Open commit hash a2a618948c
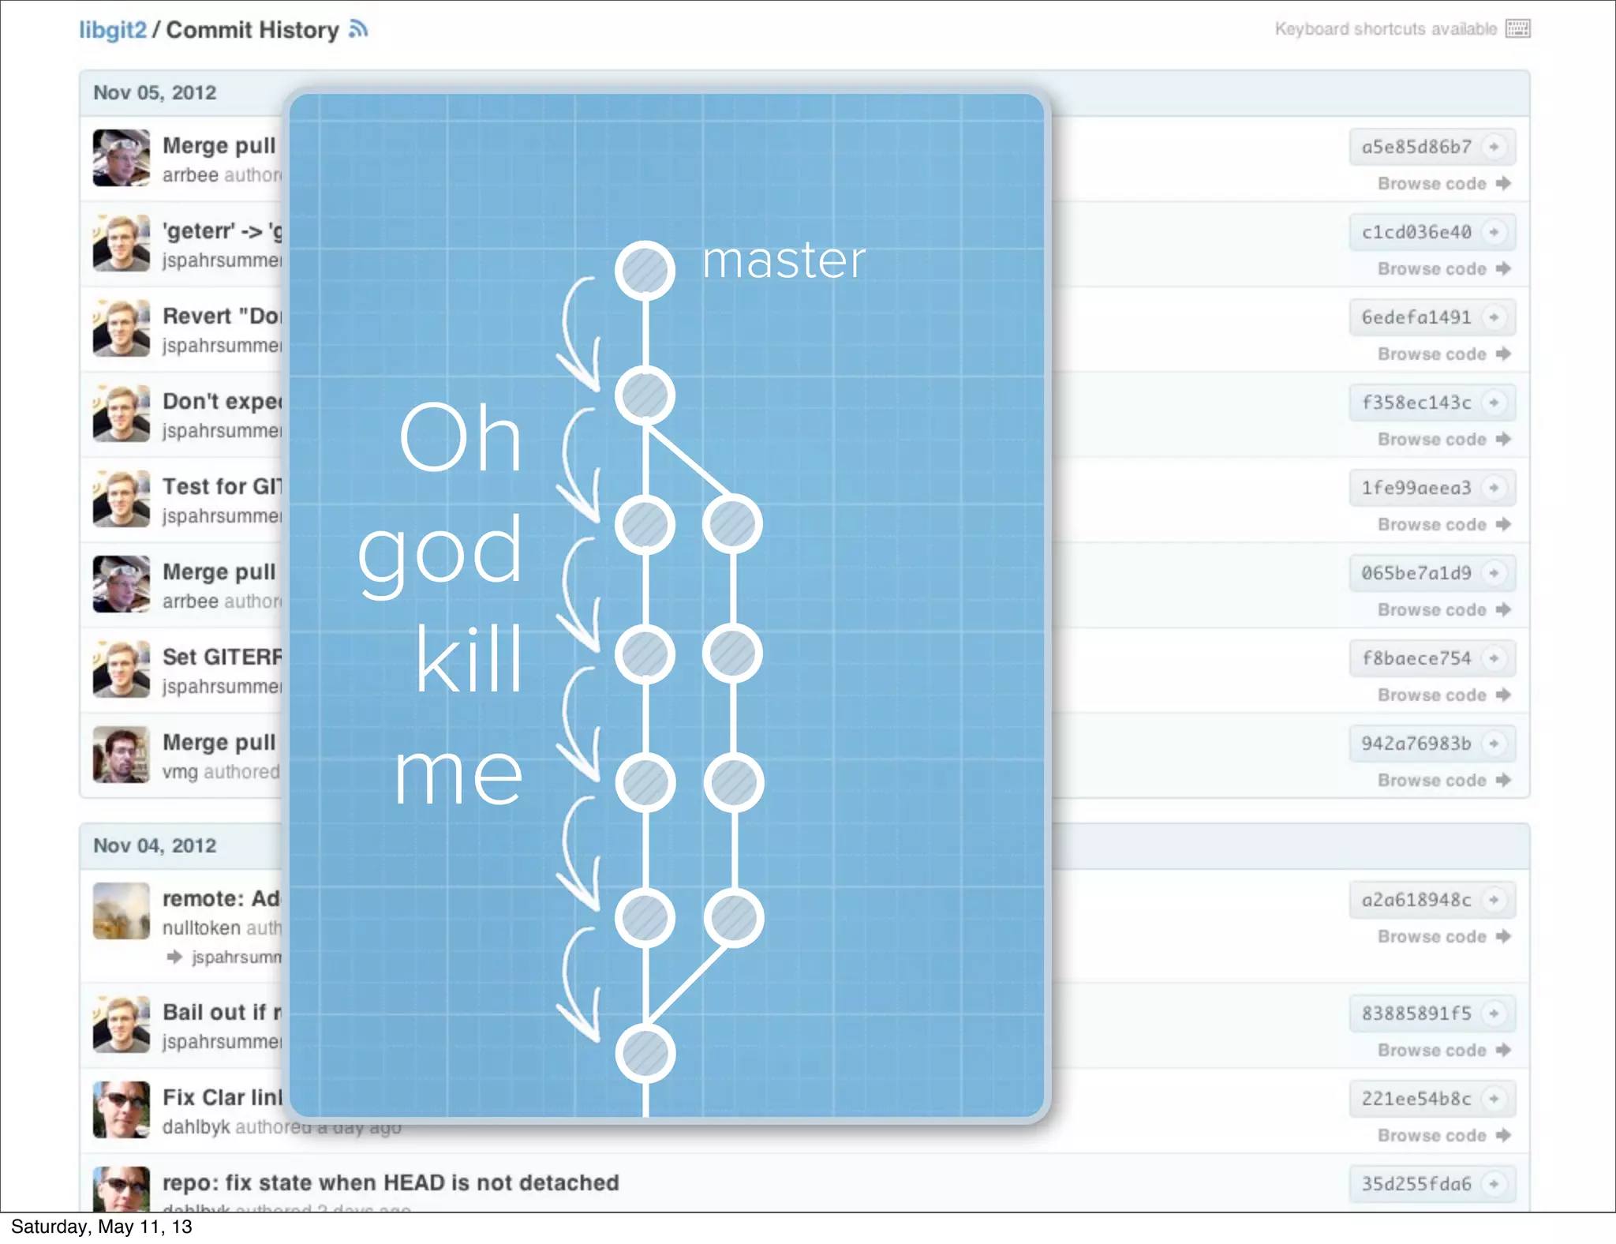This screenshot has height=1244, width=1616. 1416,900
